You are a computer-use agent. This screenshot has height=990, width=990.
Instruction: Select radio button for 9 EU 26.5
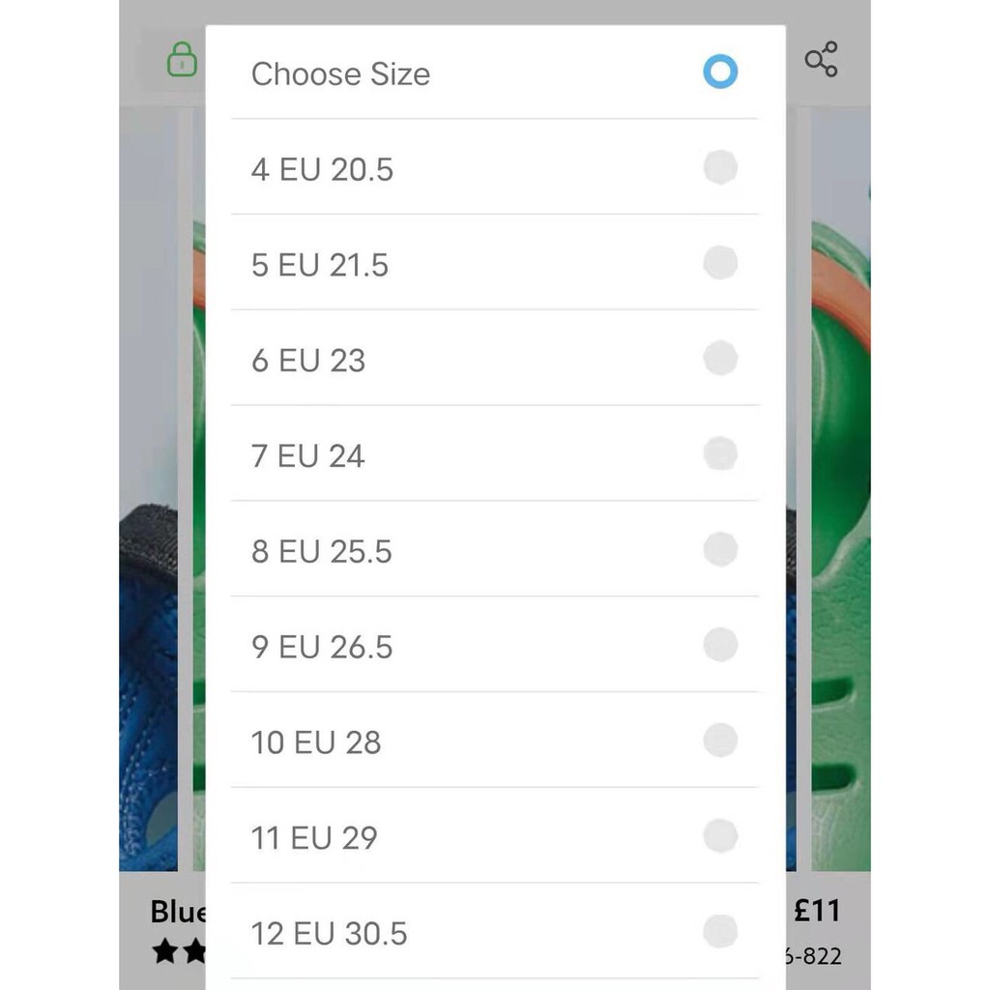click(x=720, y=645)
